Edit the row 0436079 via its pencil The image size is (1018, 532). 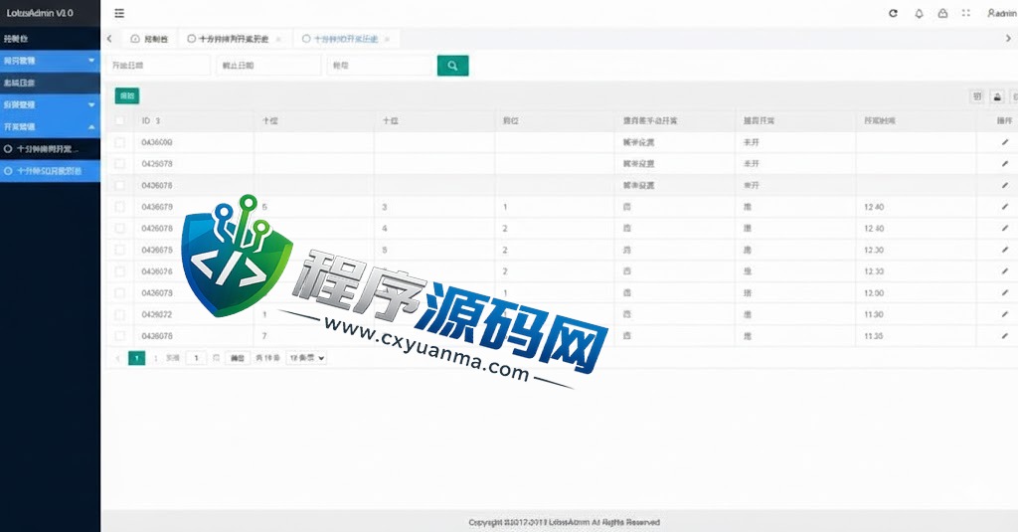click(1005, 207)
